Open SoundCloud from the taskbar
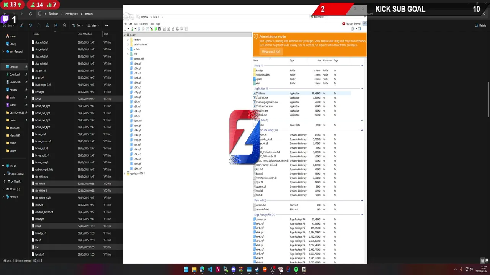The image size is (490, 275). pos(265,269)
